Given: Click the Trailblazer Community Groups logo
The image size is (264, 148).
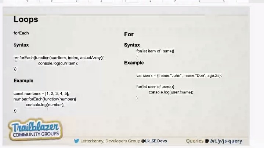Looking at the screenshot, I should click(35, 130).
